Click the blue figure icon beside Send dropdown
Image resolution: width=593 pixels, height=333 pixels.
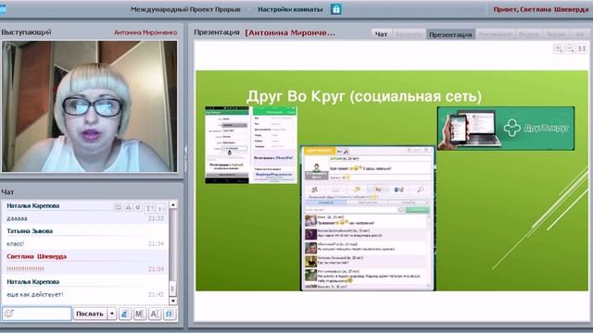[125, 314]
